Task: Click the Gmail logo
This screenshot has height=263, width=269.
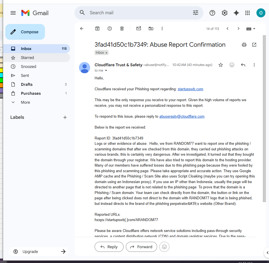Action: [35, 13]
